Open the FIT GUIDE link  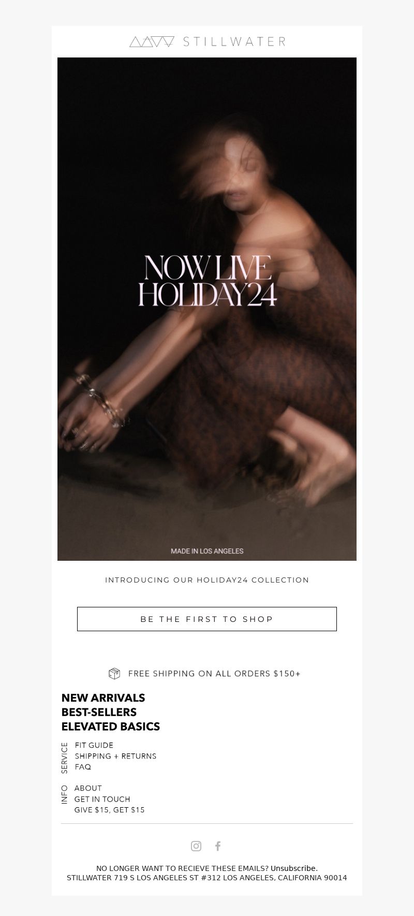pos(94,745)
